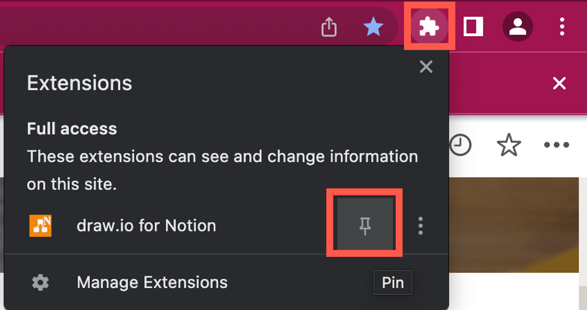
Task: Click the draw.io for Notion extension icon
Action: pos(41,225)
